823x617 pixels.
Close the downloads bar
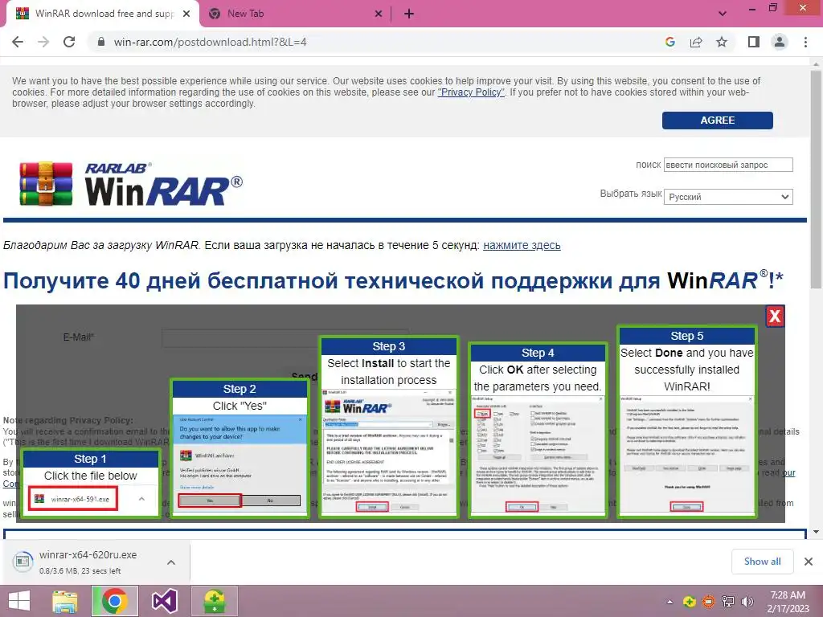tap(809, 562)
